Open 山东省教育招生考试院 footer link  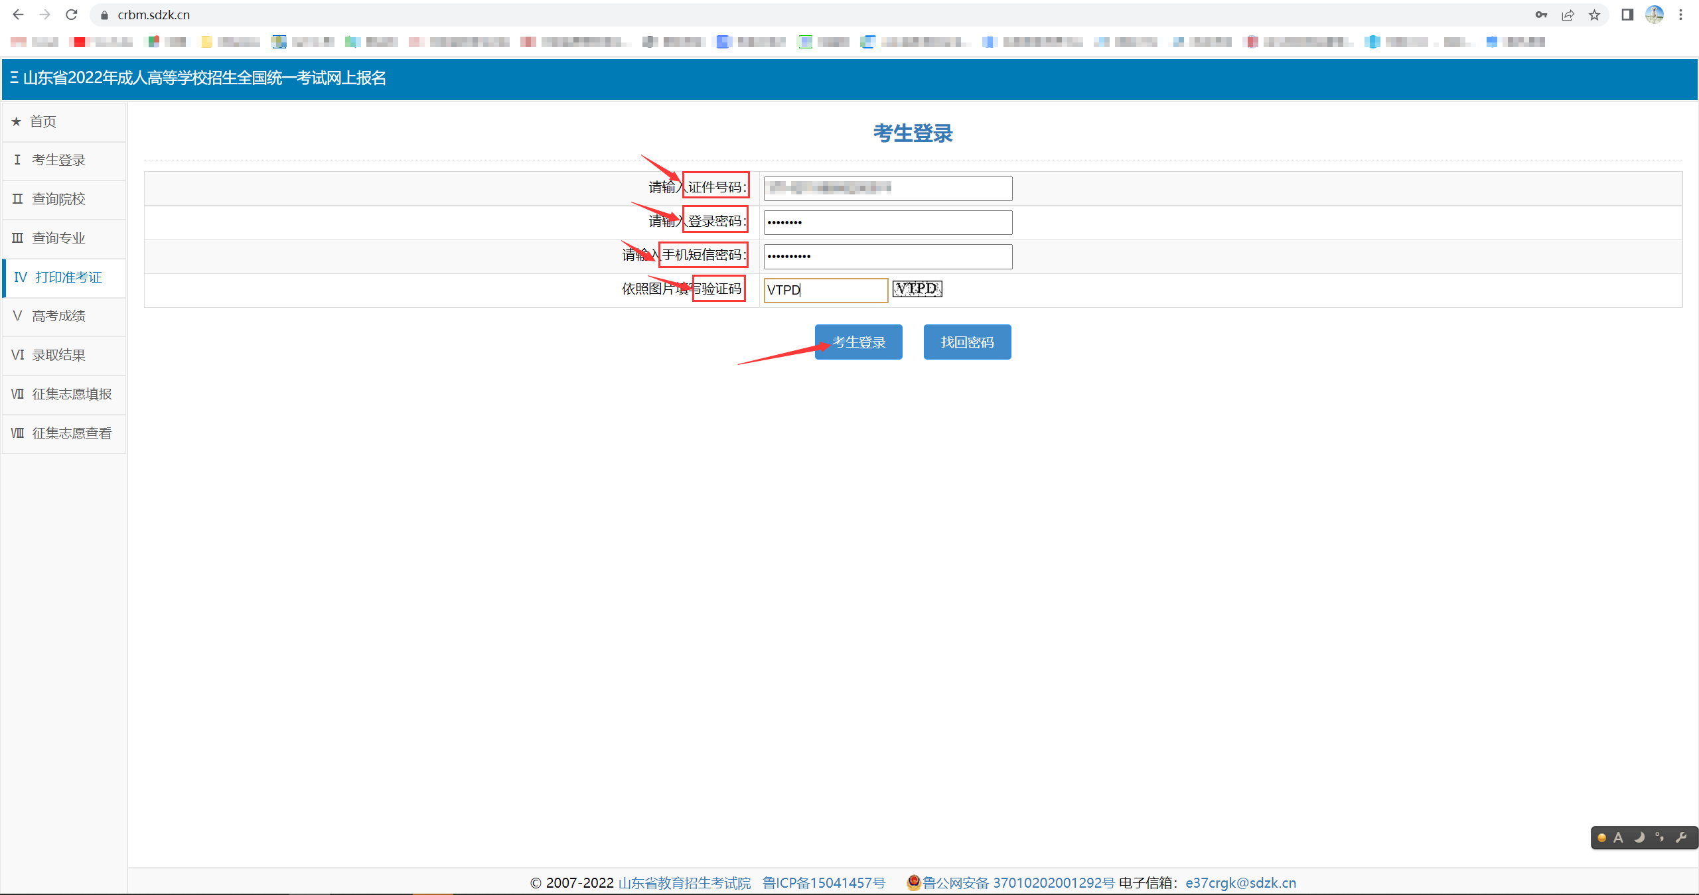[684, 883]
